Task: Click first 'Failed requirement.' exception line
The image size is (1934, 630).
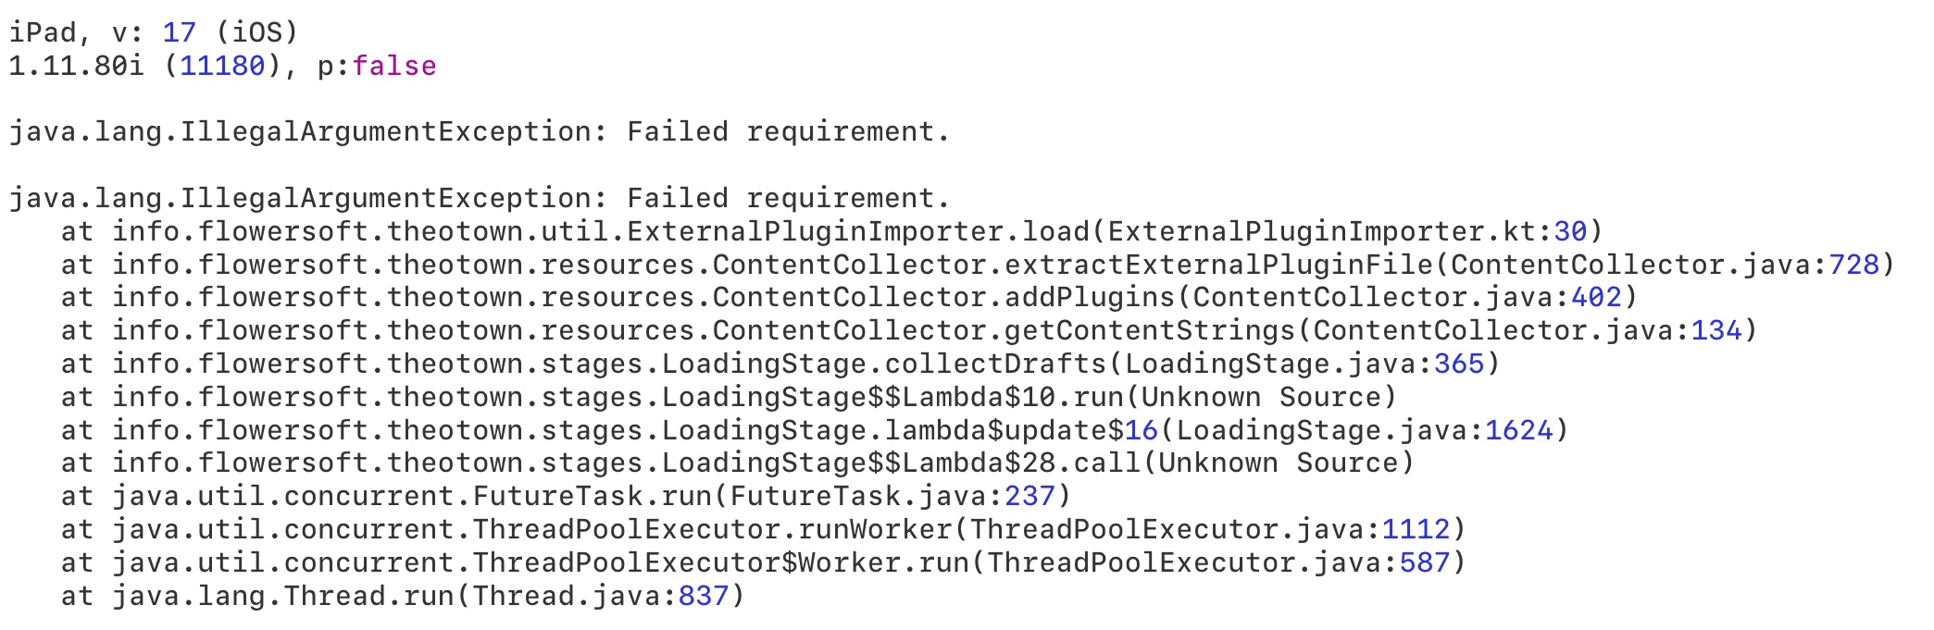Action: pyautogui.click(x=480, y=131)
